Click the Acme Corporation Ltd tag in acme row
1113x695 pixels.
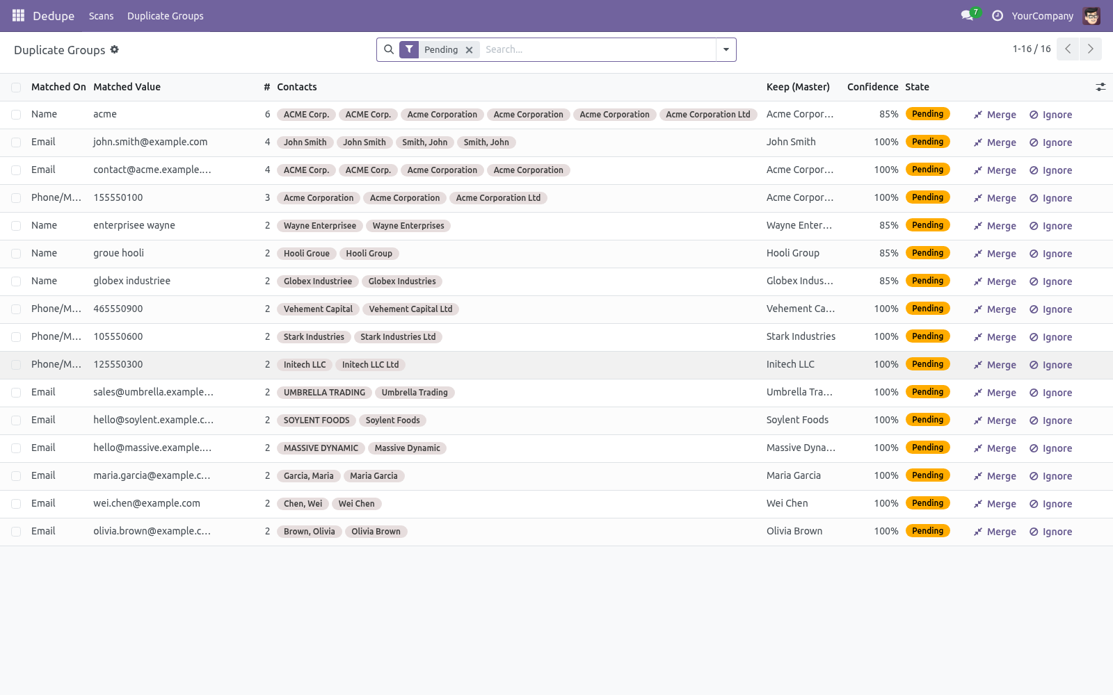pos(708,115)
